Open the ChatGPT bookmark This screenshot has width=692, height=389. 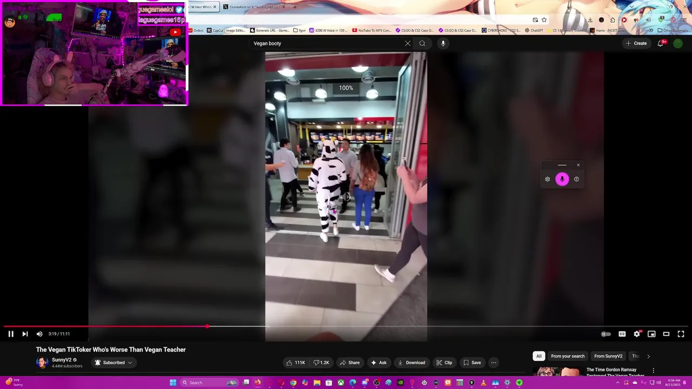(x=534, y=30)
